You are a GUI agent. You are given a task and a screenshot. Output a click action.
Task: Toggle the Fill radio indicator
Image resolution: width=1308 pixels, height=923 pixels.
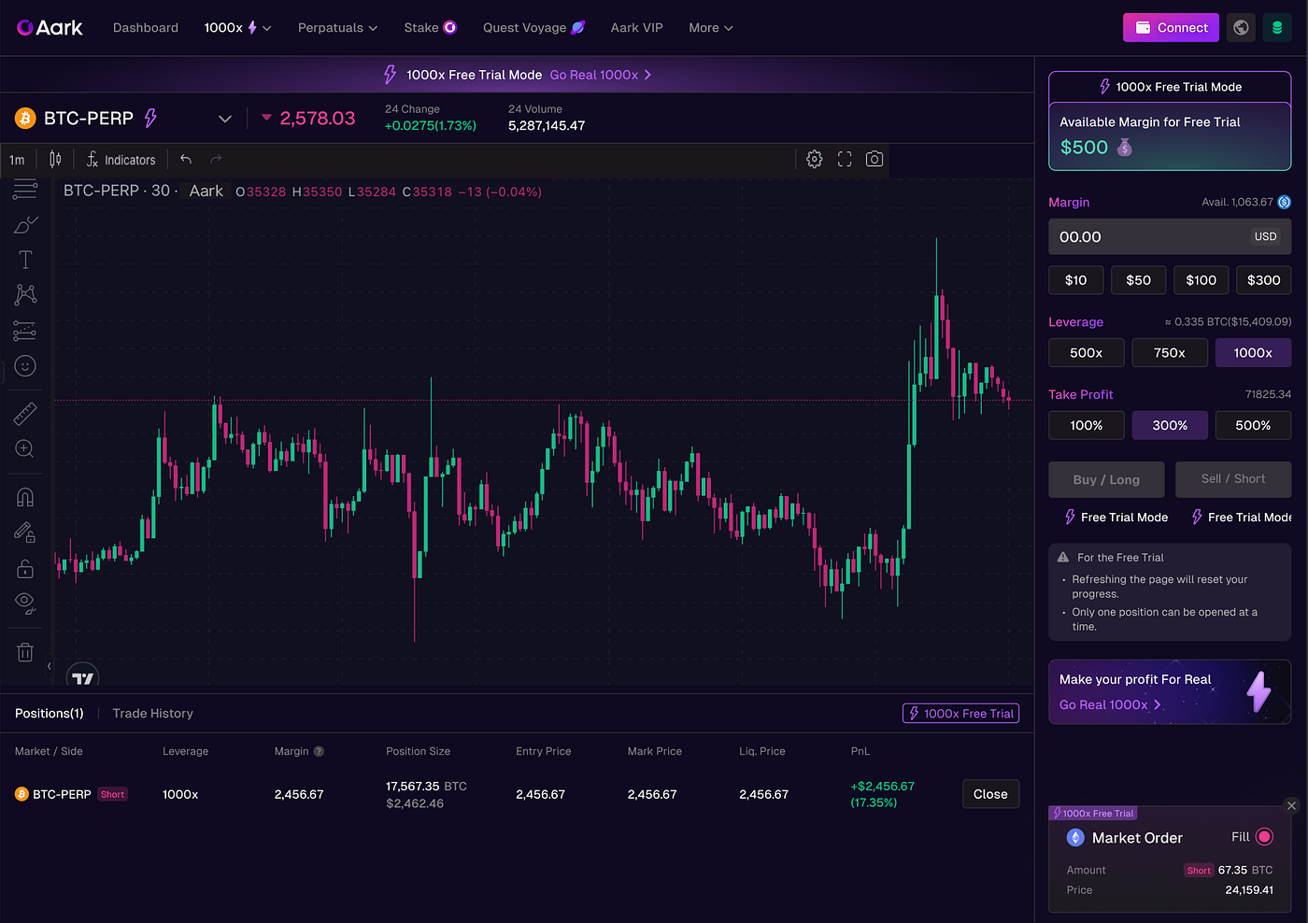point(1264,837)
